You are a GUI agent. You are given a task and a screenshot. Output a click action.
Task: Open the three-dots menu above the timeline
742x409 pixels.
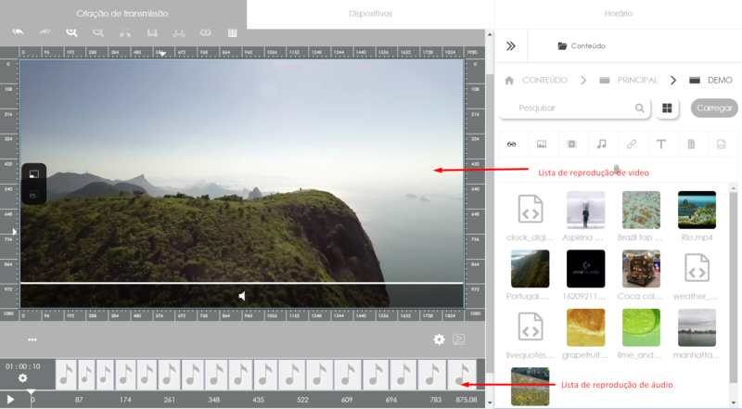(32, 339)
